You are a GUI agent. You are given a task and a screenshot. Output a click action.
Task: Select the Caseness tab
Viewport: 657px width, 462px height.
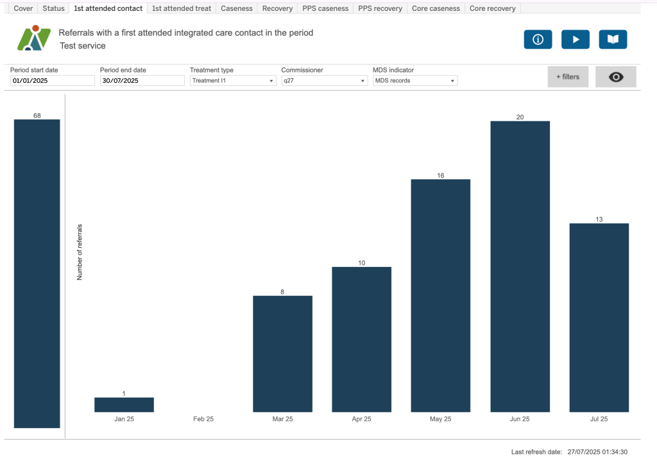(x=237, y=8)
